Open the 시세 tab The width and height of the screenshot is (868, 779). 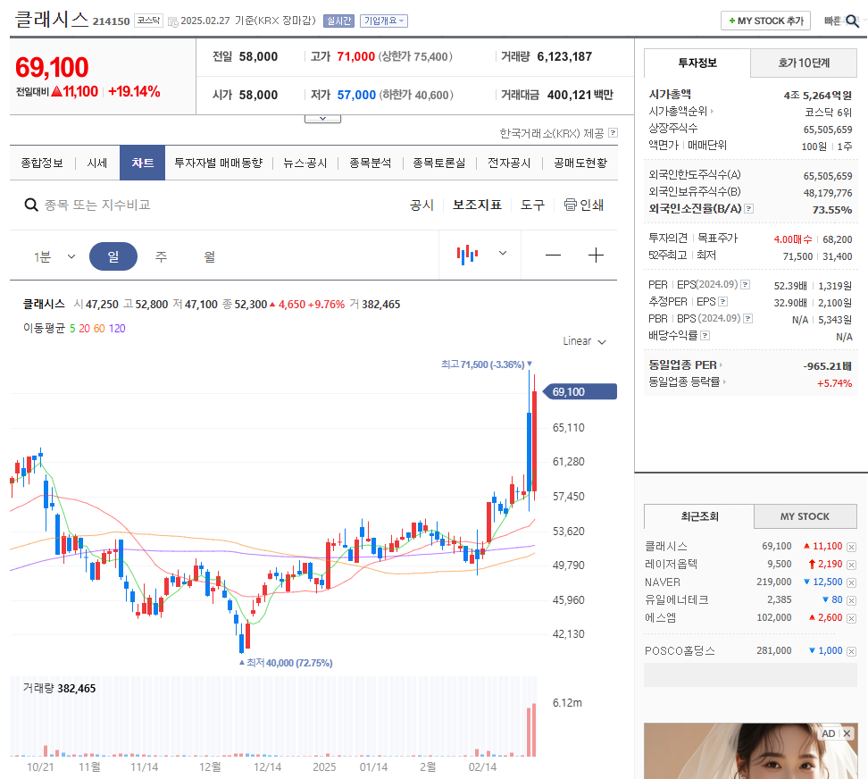coord(97,163)
